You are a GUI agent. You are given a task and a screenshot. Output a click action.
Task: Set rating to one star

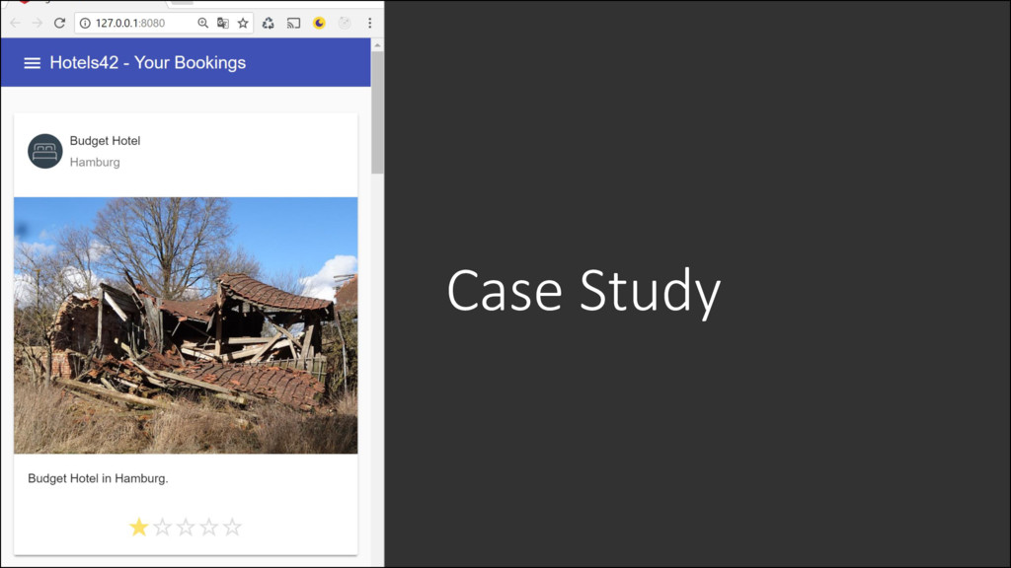point(138,528)
